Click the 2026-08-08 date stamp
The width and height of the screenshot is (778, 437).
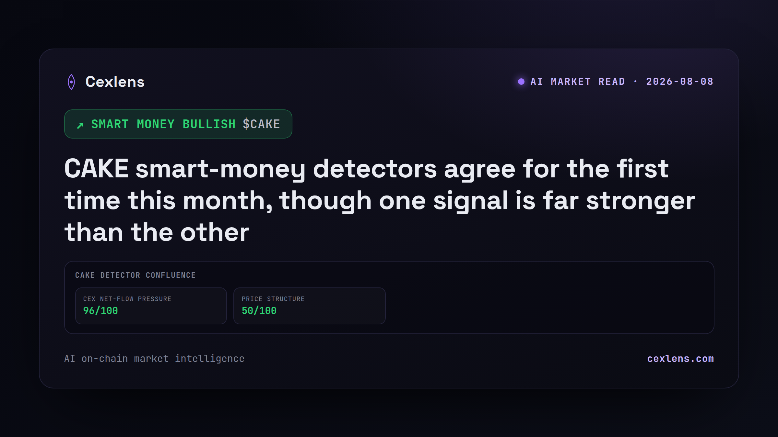[x=680, y=82]
